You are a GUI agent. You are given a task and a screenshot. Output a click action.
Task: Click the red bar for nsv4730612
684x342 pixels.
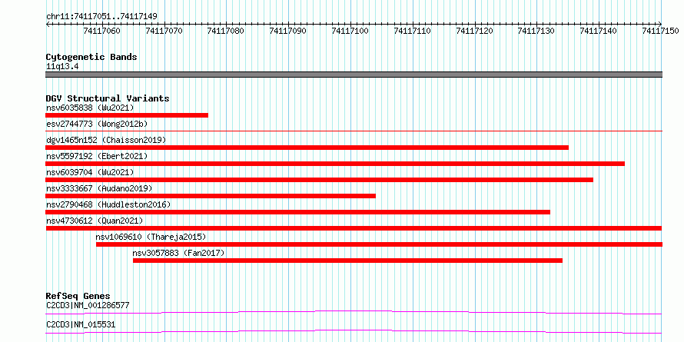[354, 228]
